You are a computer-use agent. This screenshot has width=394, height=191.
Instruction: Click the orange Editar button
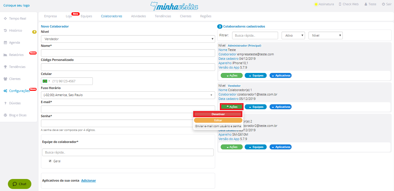click(218, 120)
